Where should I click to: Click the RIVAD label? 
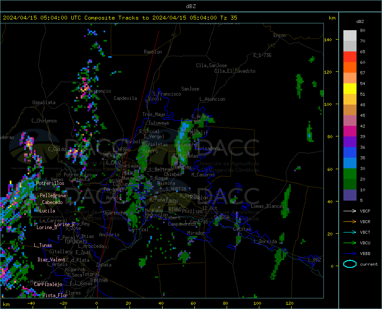[175, 209]
